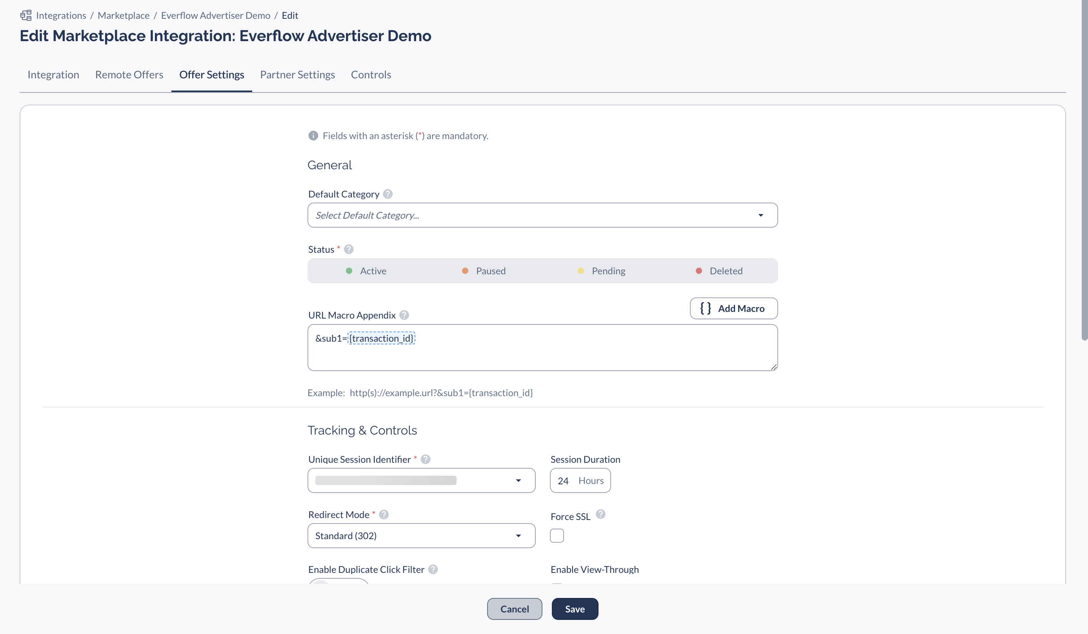Show the Force SSL help tooltip

pyautogui.click(x=600, y=514)
